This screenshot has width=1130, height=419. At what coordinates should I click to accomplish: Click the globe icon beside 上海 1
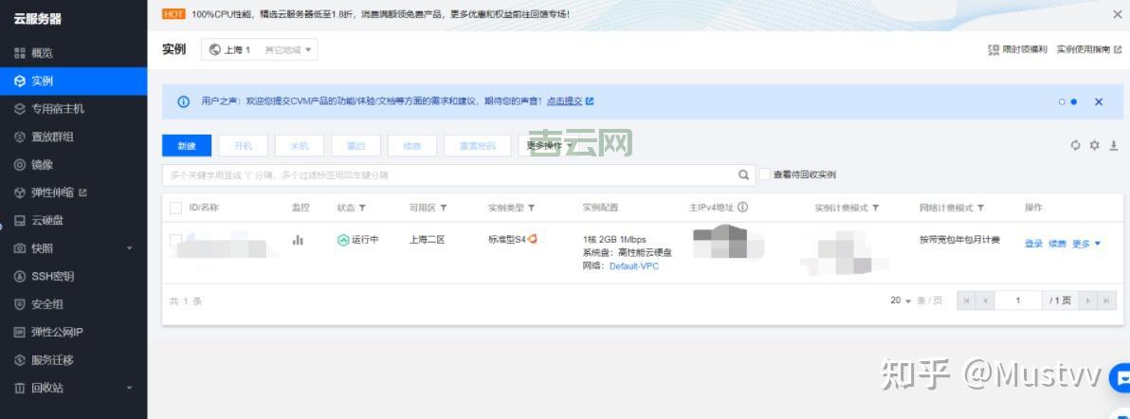[x=215, y=49]
